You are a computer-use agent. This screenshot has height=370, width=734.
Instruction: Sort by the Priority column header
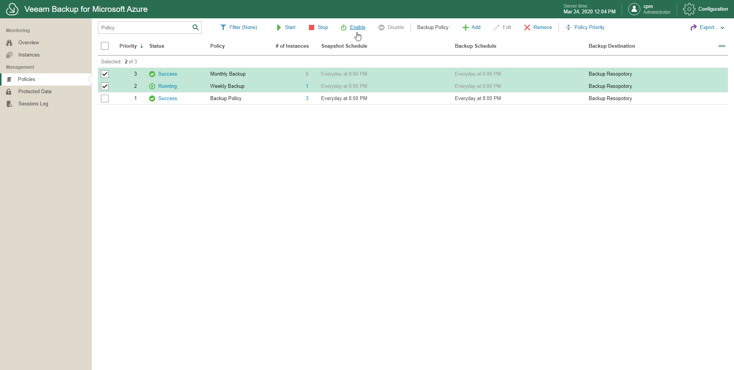(128, 46)
